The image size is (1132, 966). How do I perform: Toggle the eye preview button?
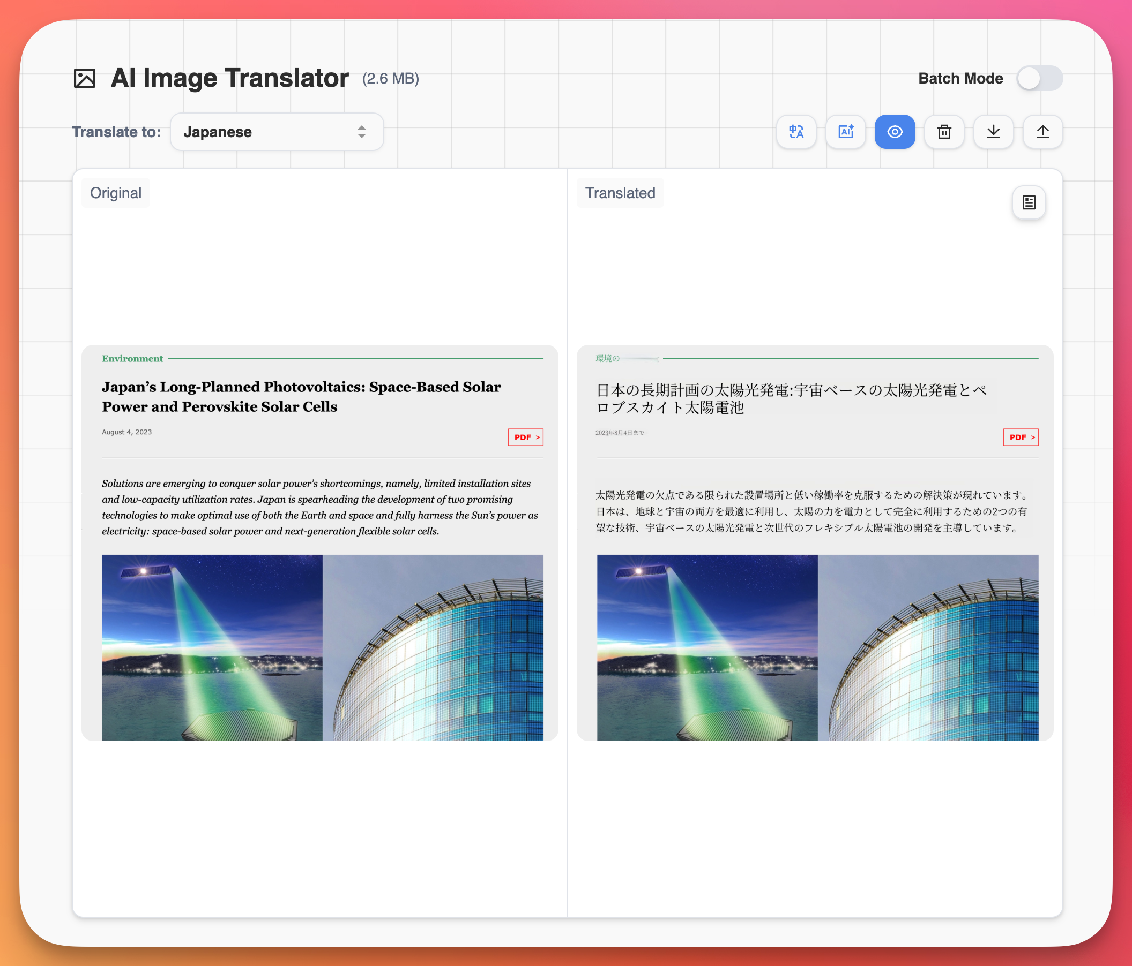point(895,132)
